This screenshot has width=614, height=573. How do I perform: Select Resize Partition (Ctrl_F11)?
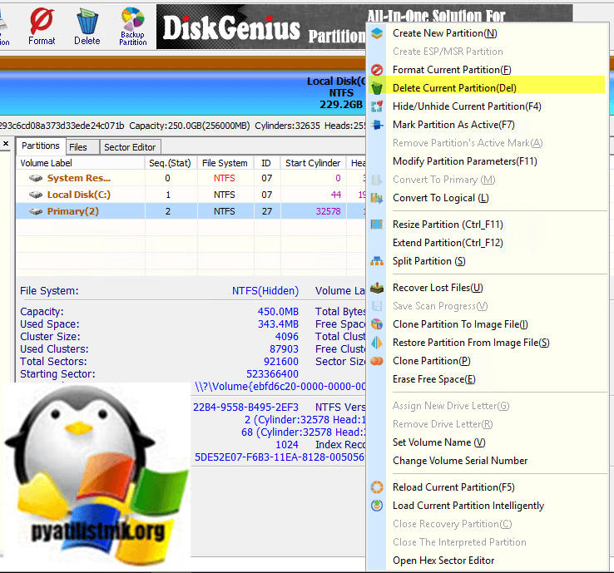point(448,225)
